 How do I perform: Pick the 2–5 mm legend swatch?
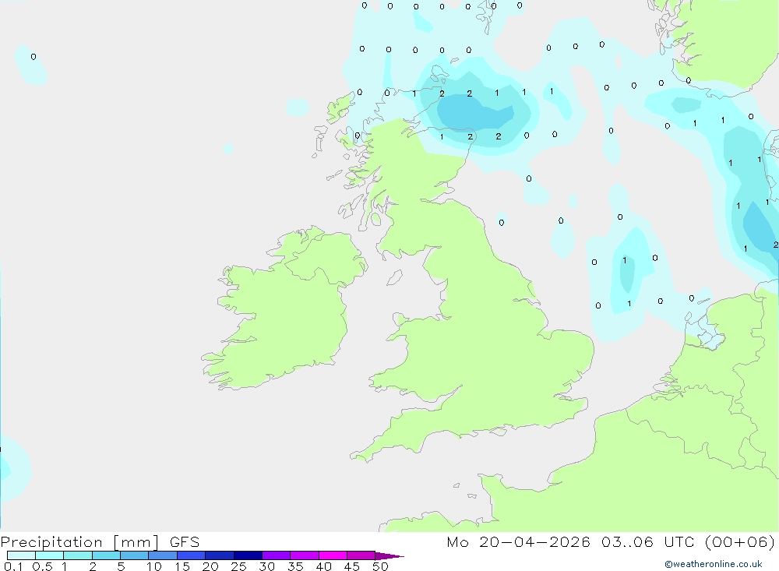106,555
